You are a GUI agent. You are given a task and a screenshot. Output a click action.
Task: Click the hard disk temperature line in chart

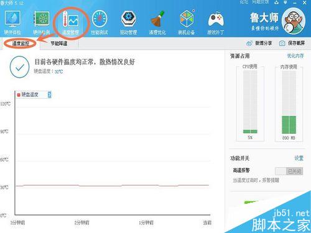tap(112, 186)
